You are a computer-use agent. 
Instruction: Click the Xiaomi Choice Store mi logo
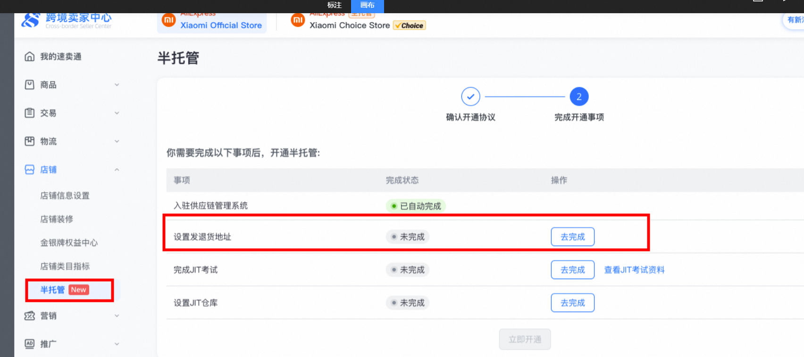tap(298, 20)
